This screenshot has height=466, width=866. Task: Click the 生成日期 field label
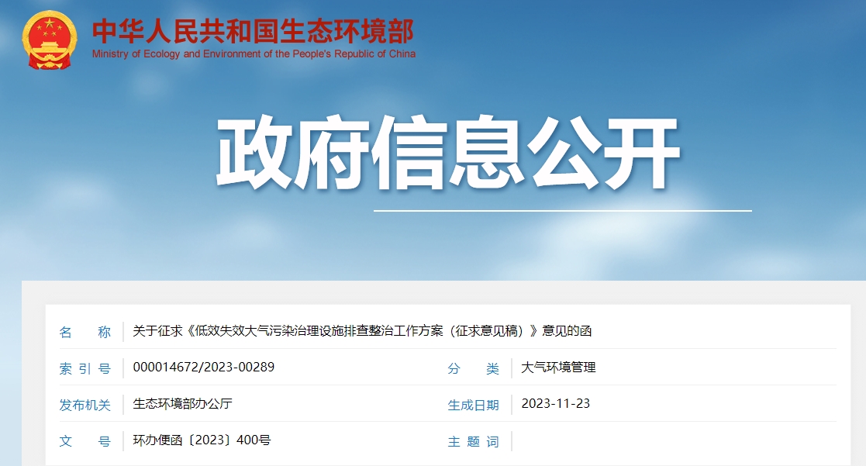pos(474,404)
